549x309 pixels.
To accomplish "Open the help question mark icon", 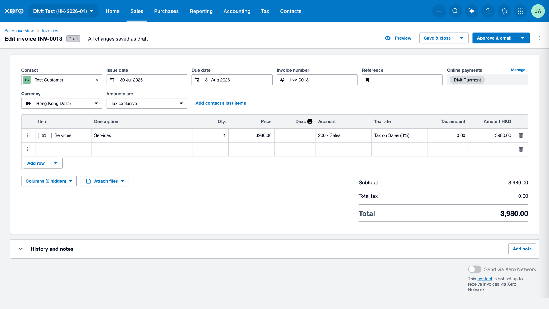I will point(488,11).
